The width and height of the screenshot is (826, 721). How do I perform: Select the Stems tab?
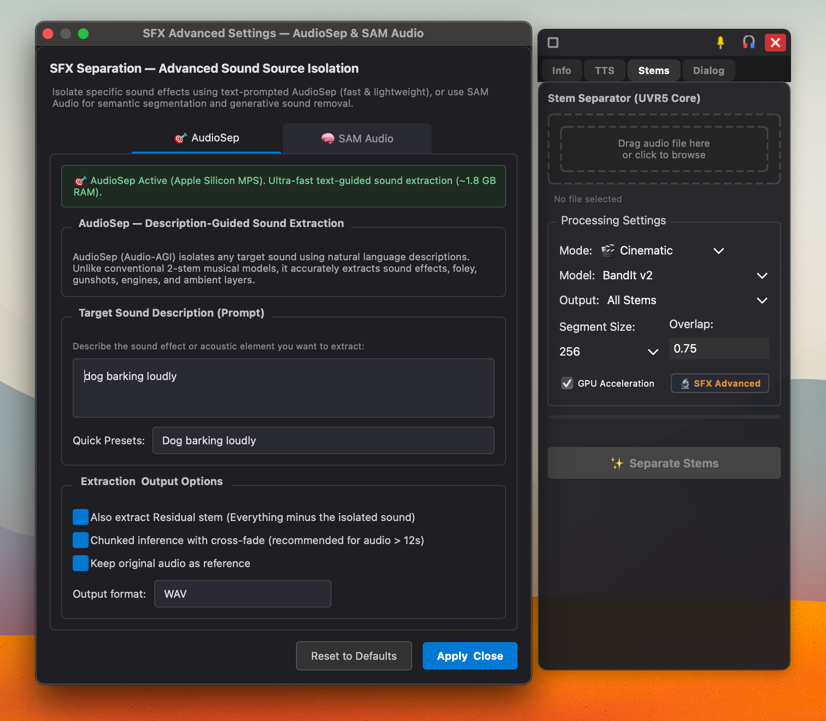point(654,71)
